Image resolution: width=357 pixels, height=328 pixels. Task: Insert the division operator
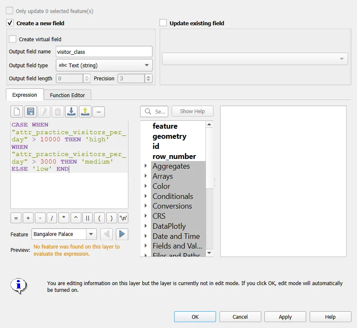pyautogui.click(x=52, y=218)
